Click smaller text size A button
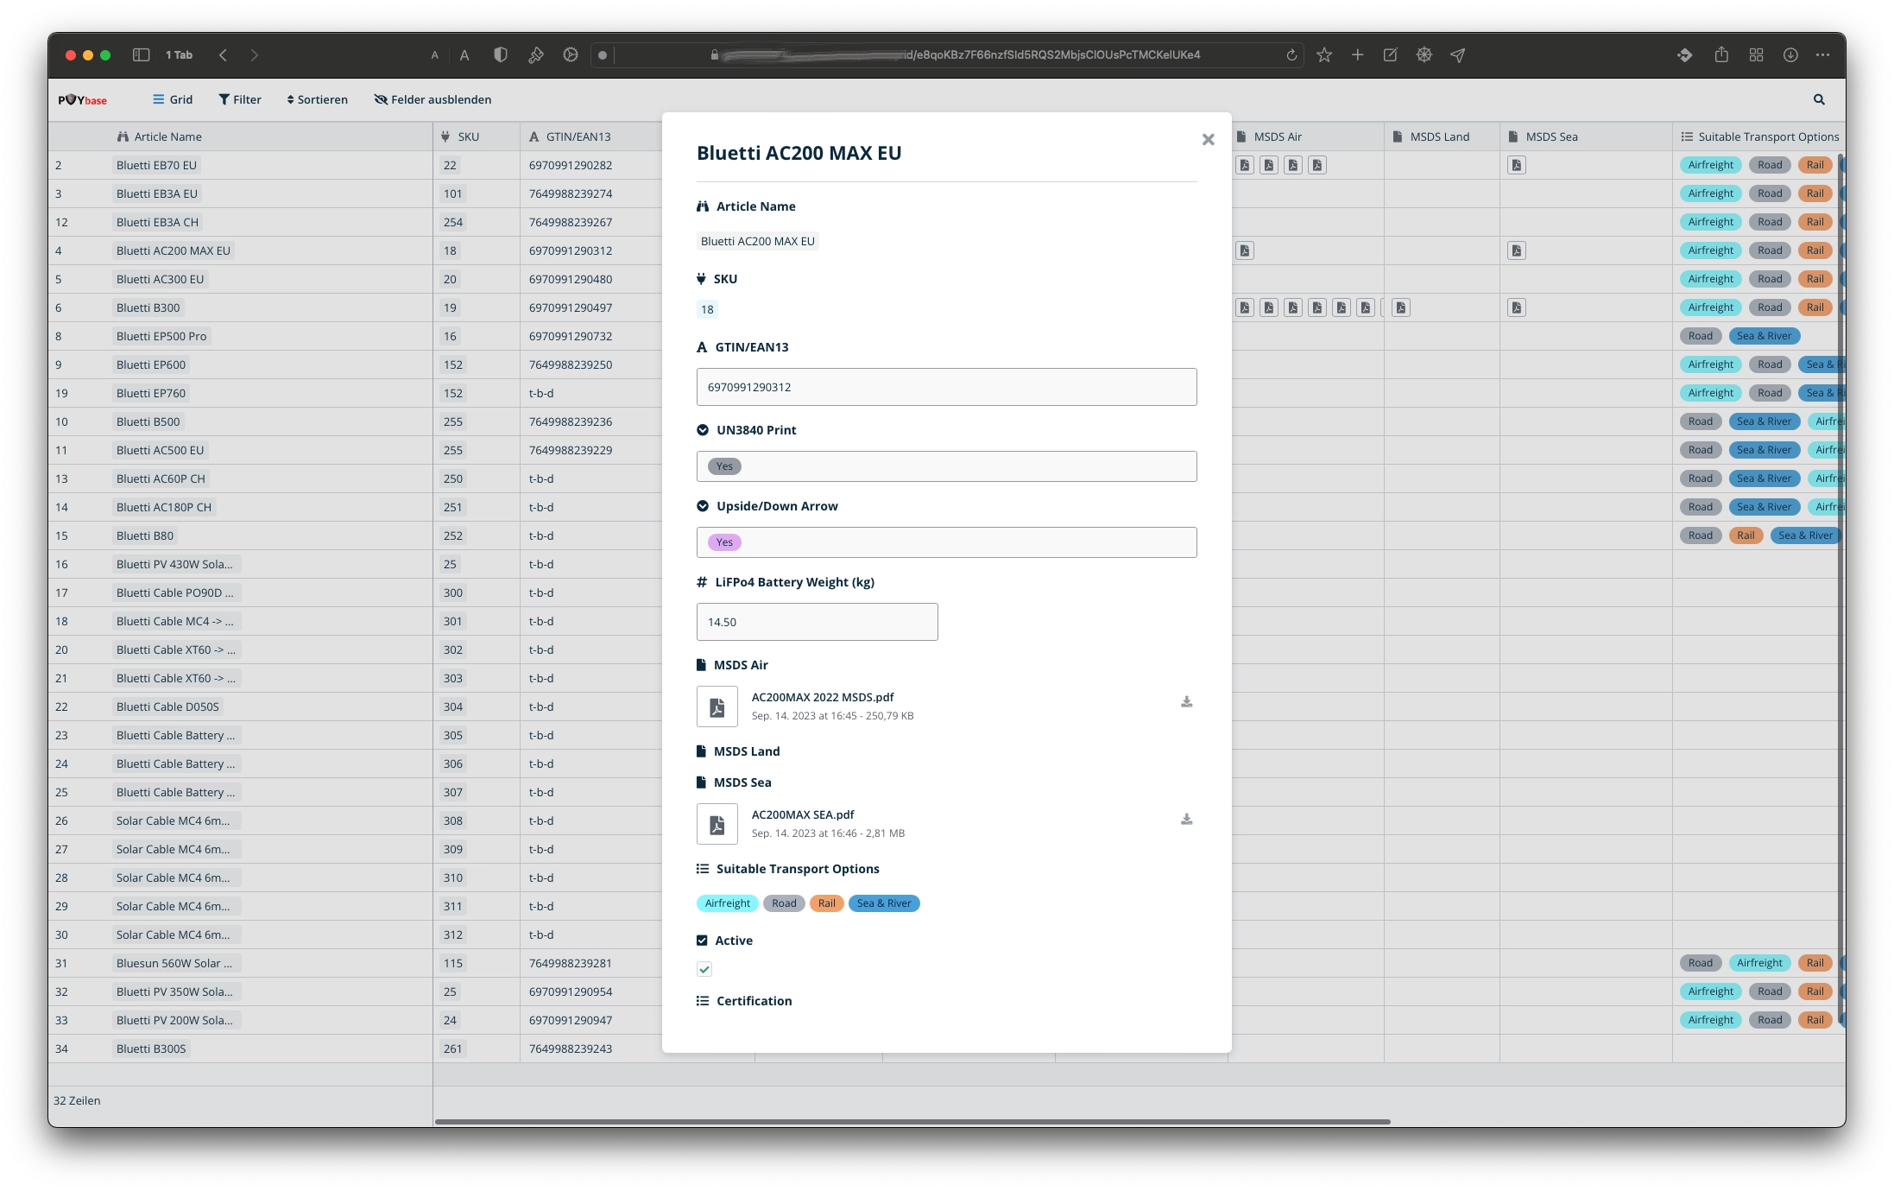The height and width of the screenshot is (1191, 1894). tap(434, 54)
